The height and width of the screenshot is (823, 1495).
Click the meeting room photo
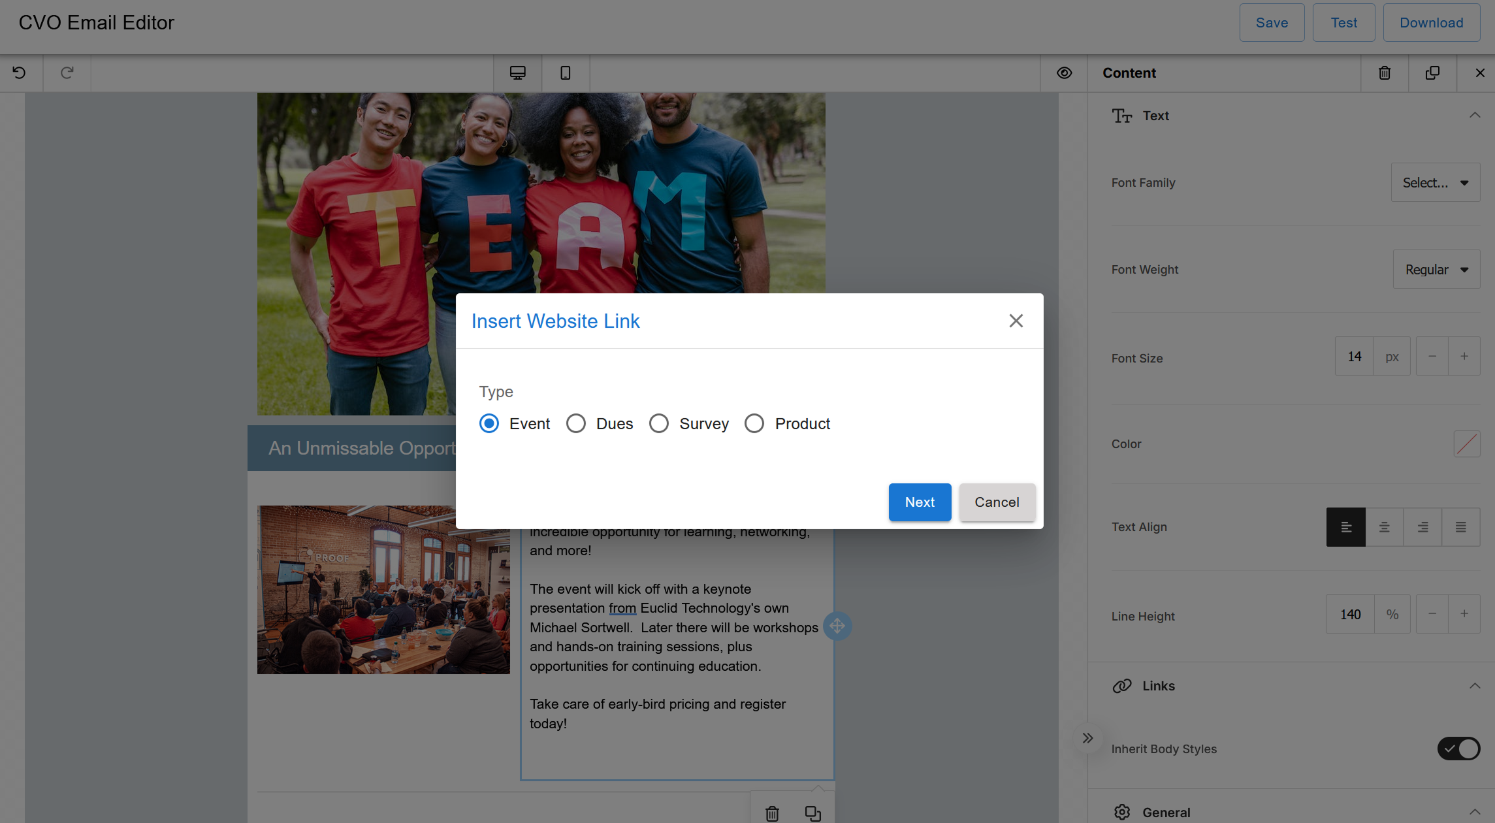[x=383, y=589]
